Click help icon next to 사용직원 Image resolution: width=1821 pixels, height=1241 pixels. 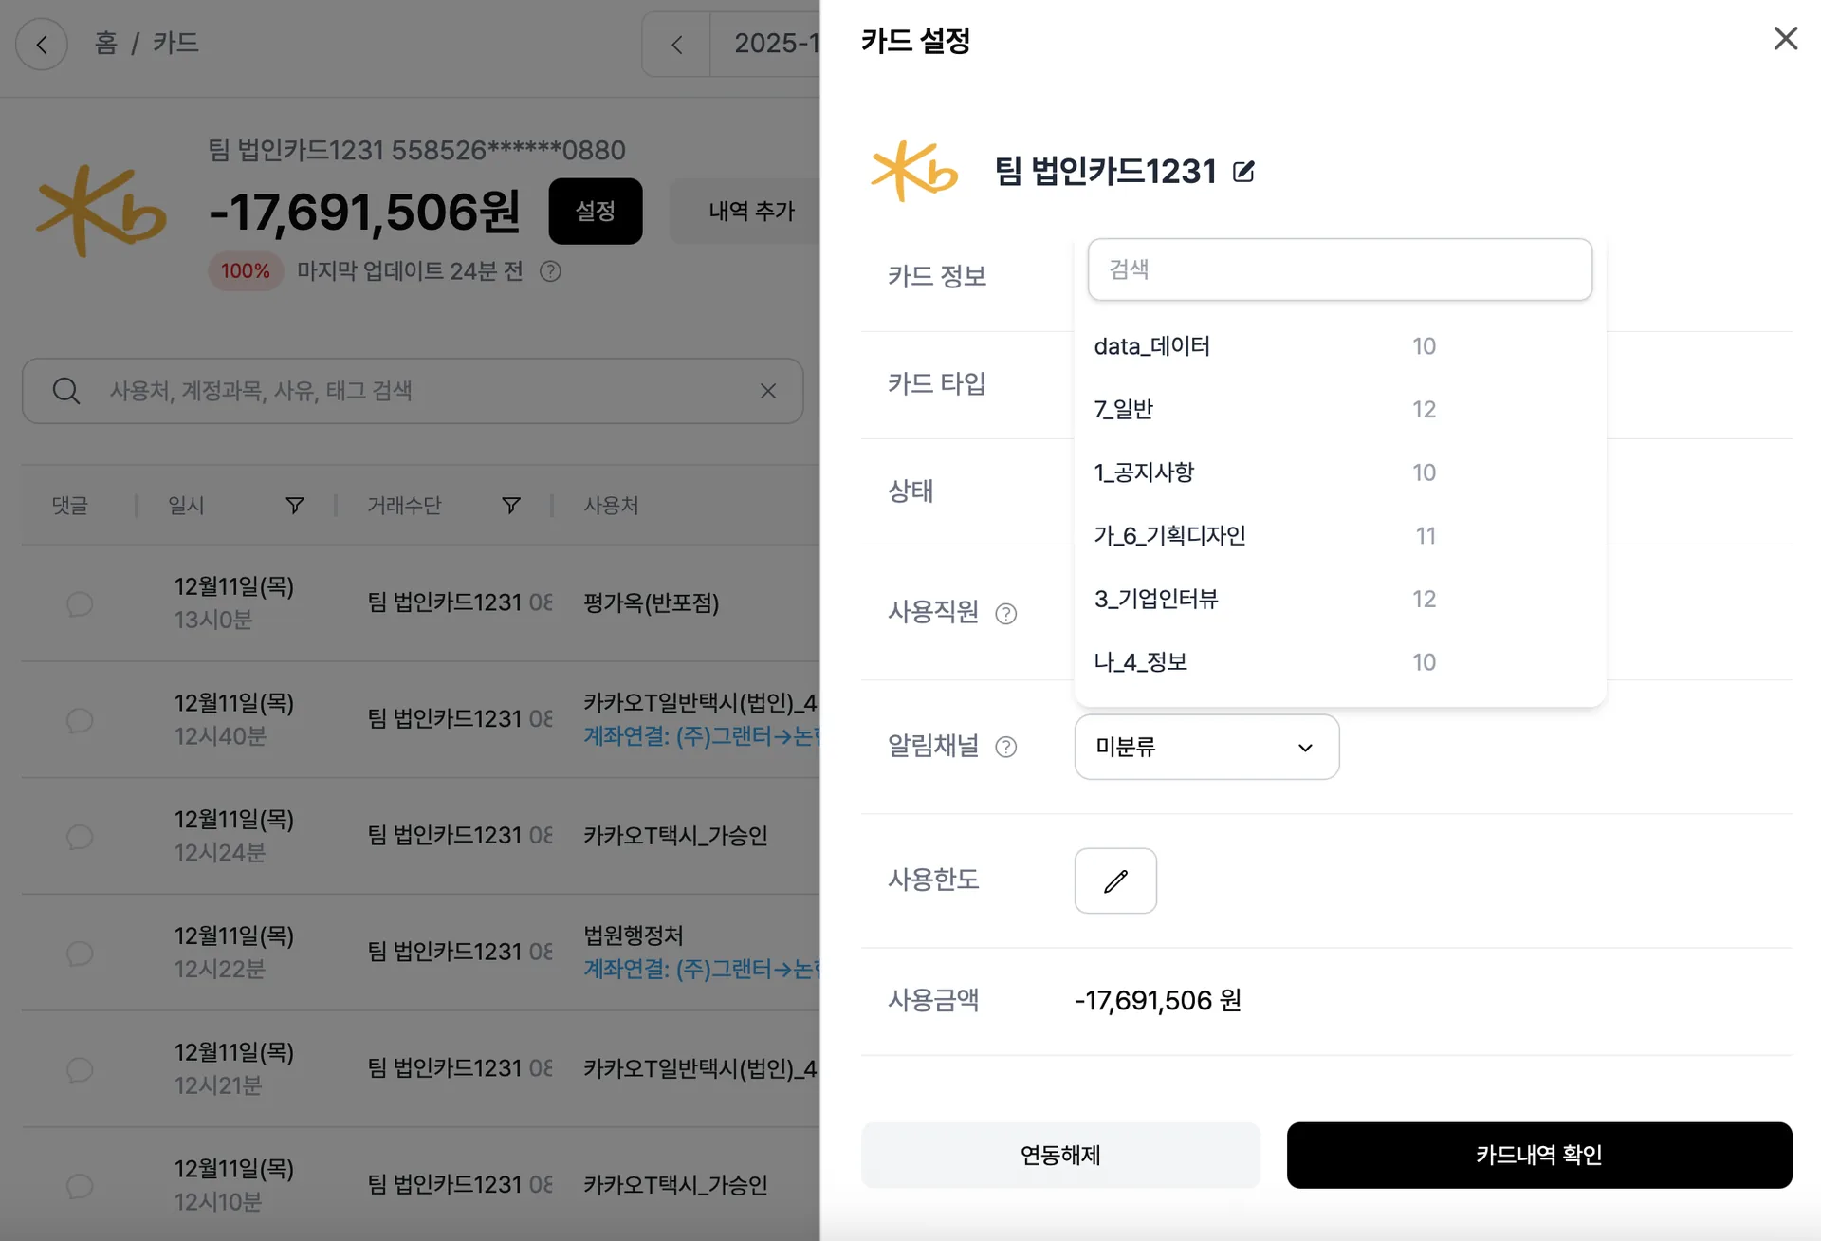tap(1006, 614)
